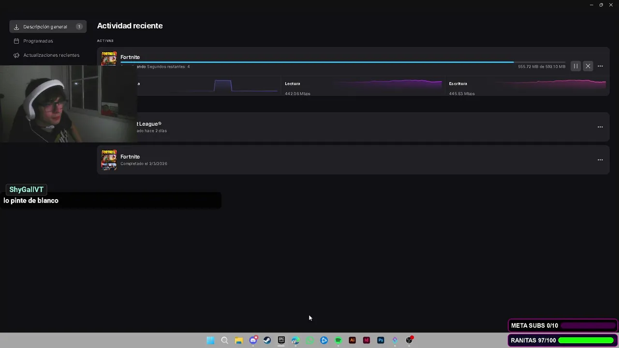The height and width of the screenshot is (348, 619).
Task: Open OBS Studio from the taskbar
Action: [x=409, y=340]
